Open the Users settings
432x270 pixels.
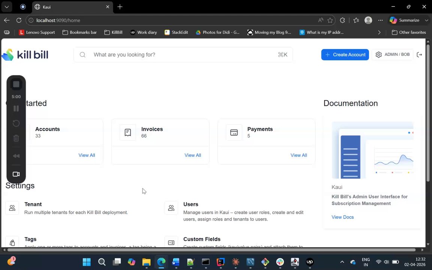tap(190, 204)
